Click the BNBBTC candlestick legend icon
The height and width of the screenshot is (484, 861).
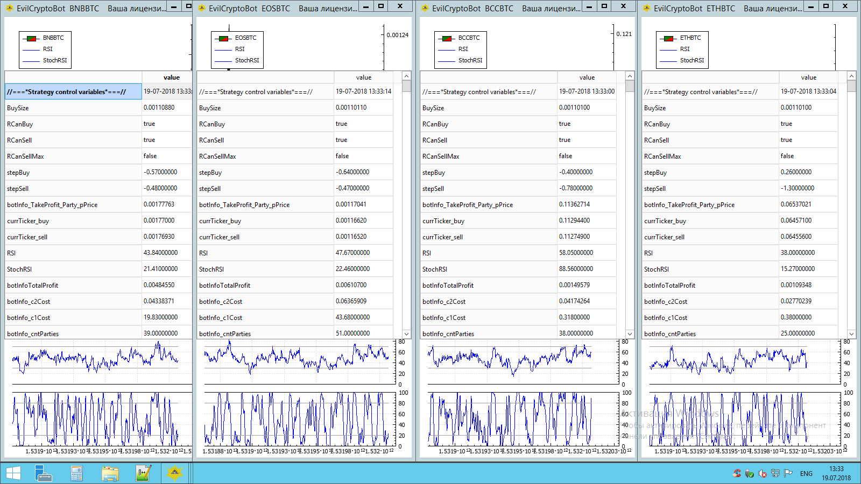point(31,38)
